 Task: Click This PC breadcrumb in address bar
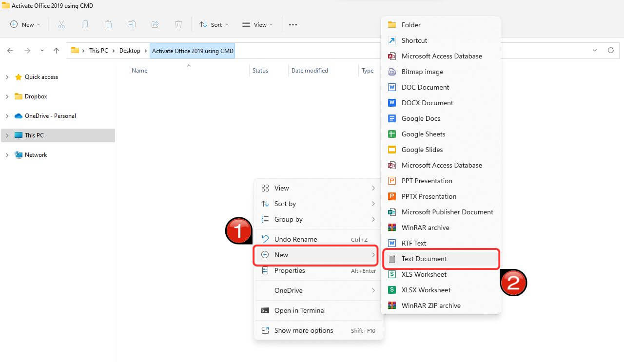98,51
